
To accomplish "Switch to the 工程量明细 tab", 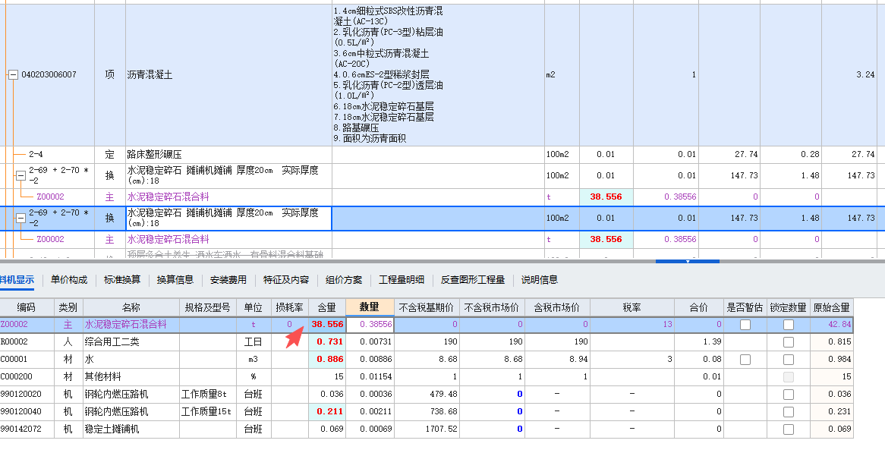I will click(402, 280).
